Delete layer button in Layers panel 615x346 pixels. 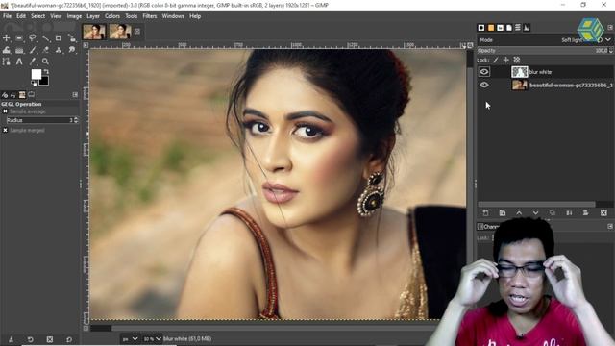click(x=603, y=212)
